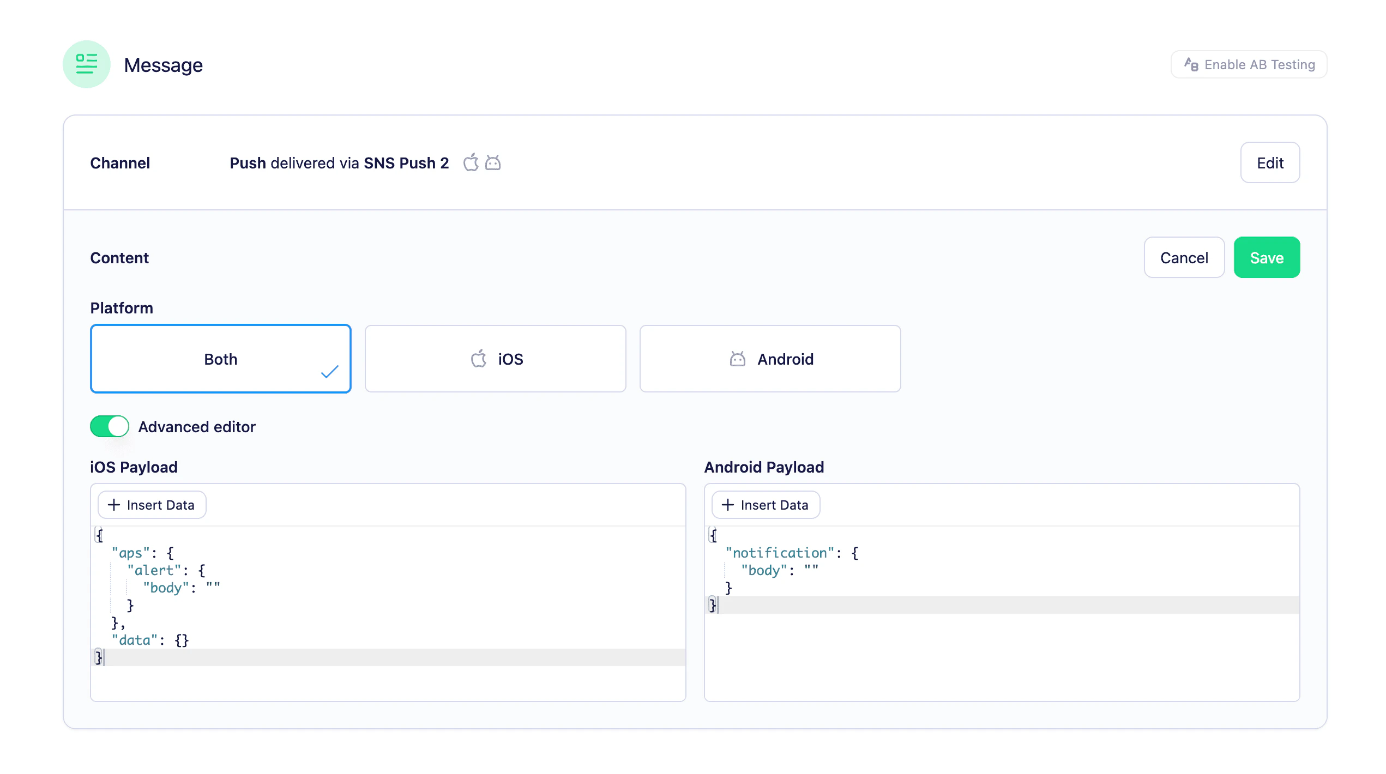Click the "body" line in Android payload

[x=780, y=570]
